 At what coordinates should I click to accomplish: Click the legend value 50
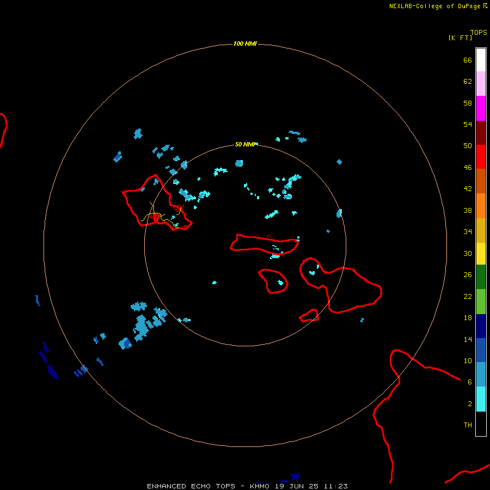(468, 146)
